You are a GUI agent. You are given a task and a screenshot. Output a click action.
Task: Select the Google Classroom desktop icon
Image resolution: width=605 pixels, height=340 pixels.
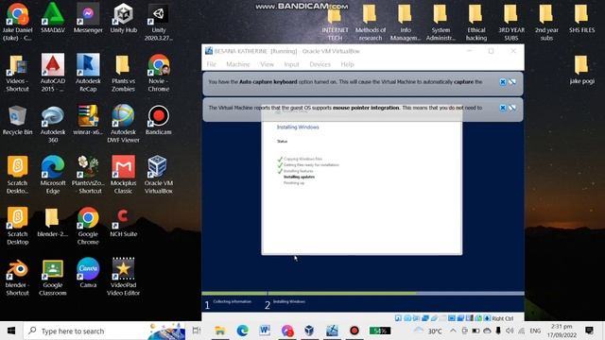click(x=53, y=276)
